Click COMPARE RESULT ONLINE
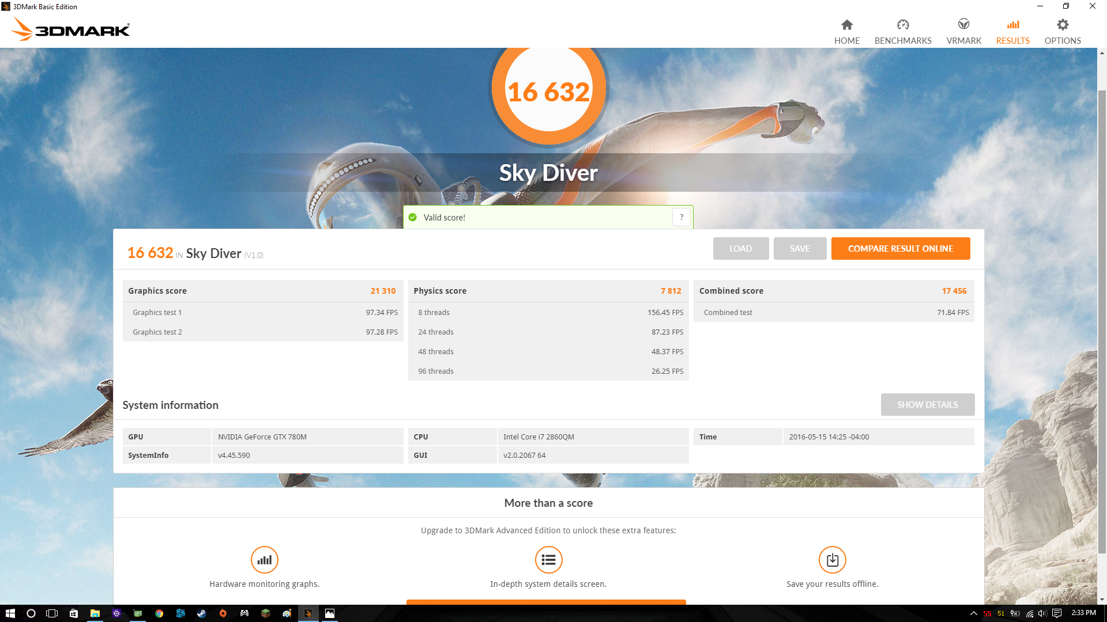The height and width of the screenshot is (622, 1107). (x=900, y=248)
